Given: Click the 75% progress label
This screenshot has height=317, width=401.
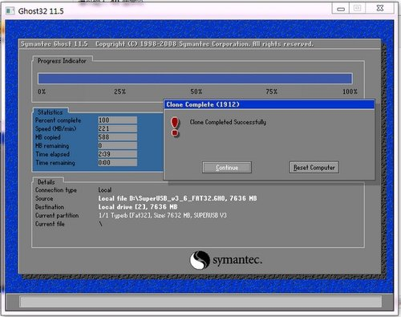Looking at the screenshot, I should (272, 91).
